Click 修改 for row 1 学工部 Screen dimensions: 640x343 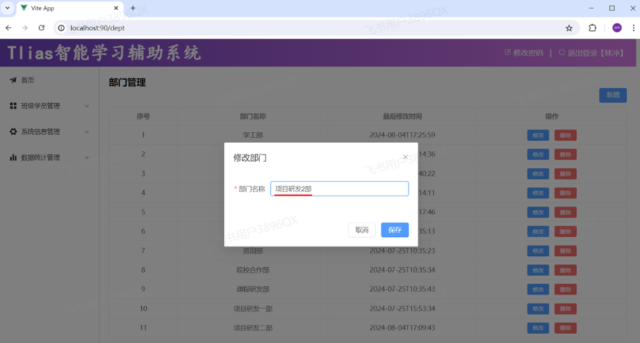(x=538, y=135)
